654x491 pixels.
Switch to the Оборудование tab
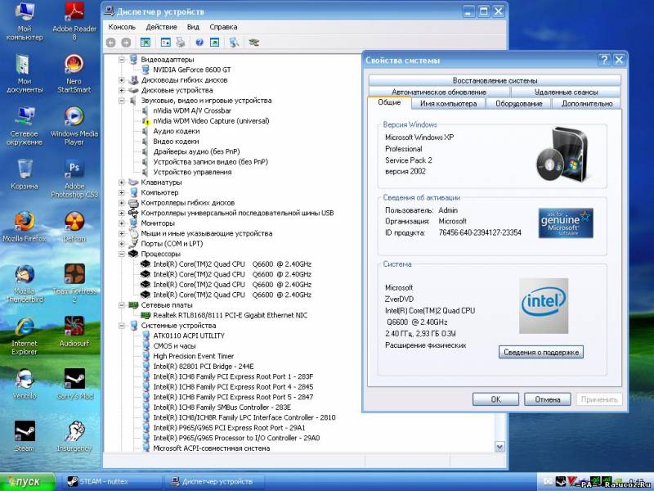(x=519, y=104)
